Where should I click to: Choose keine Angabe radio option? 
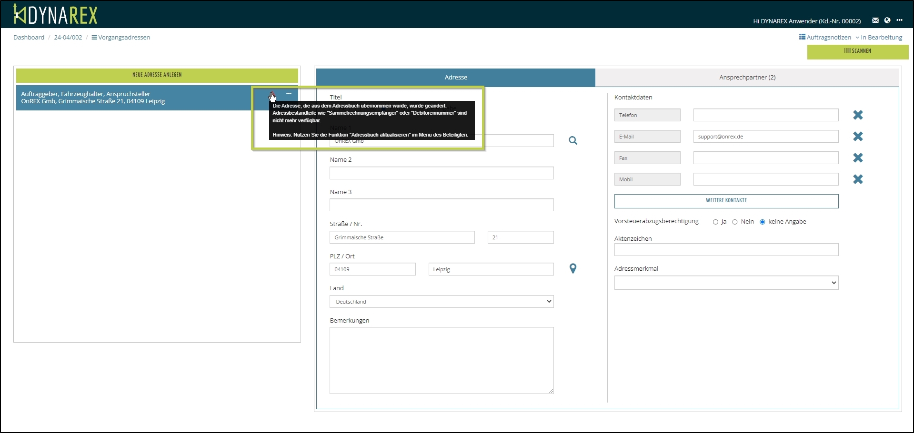click(763, 222)
